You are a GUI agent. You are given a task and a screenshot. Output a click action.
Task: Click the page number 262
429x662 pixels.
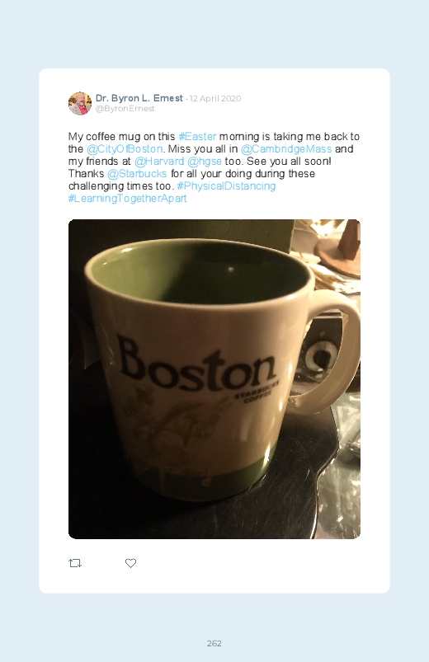pyautogui.click(x=214, y=643)
